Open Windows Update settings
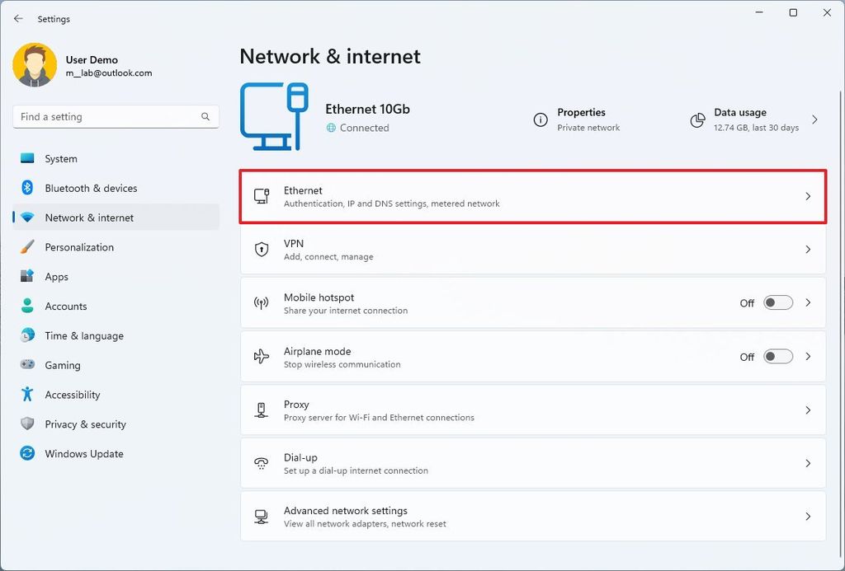The height and width of the screenshot is (571, 845). (x=83, y=453)
